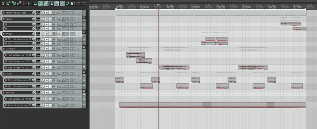This screenshot has height=129, width=317.
Task: Click the New Project toolbar icon
Action: [3, 3]
